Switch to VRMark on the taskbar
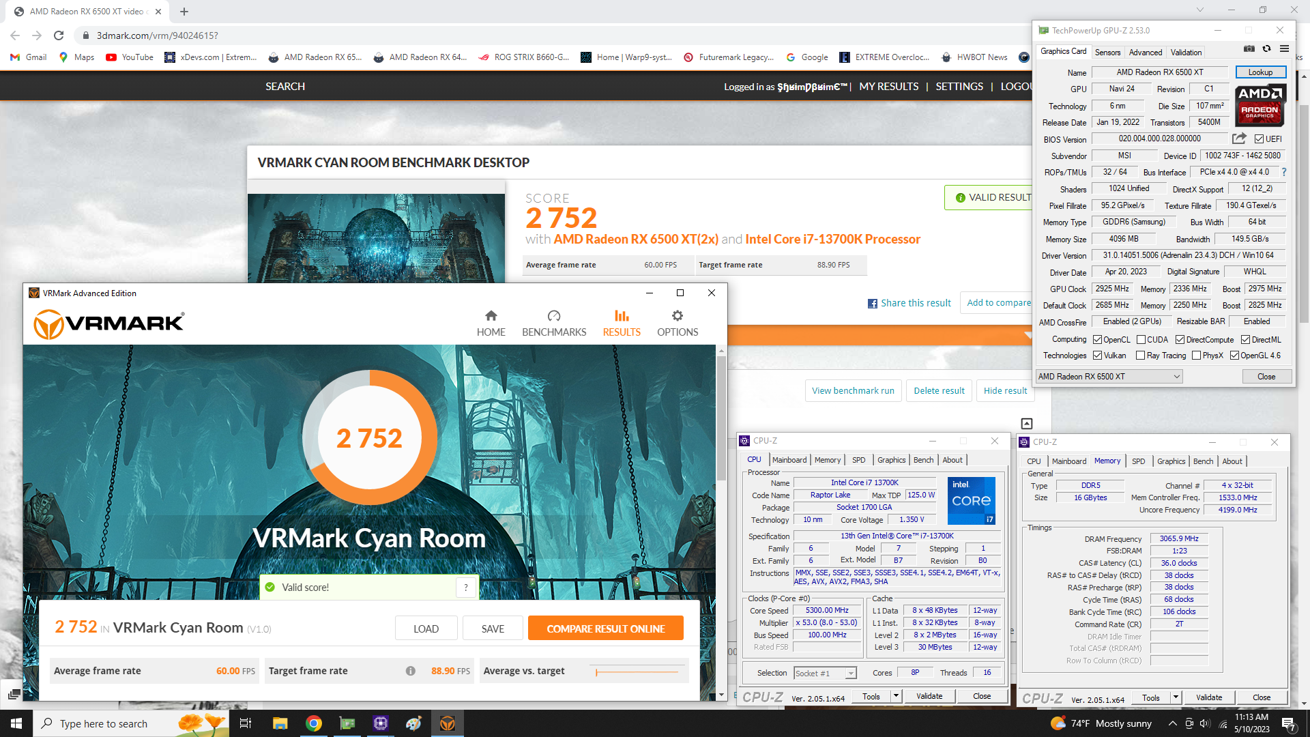Viewport: 1310px width, 737px height. pos(448,723)
